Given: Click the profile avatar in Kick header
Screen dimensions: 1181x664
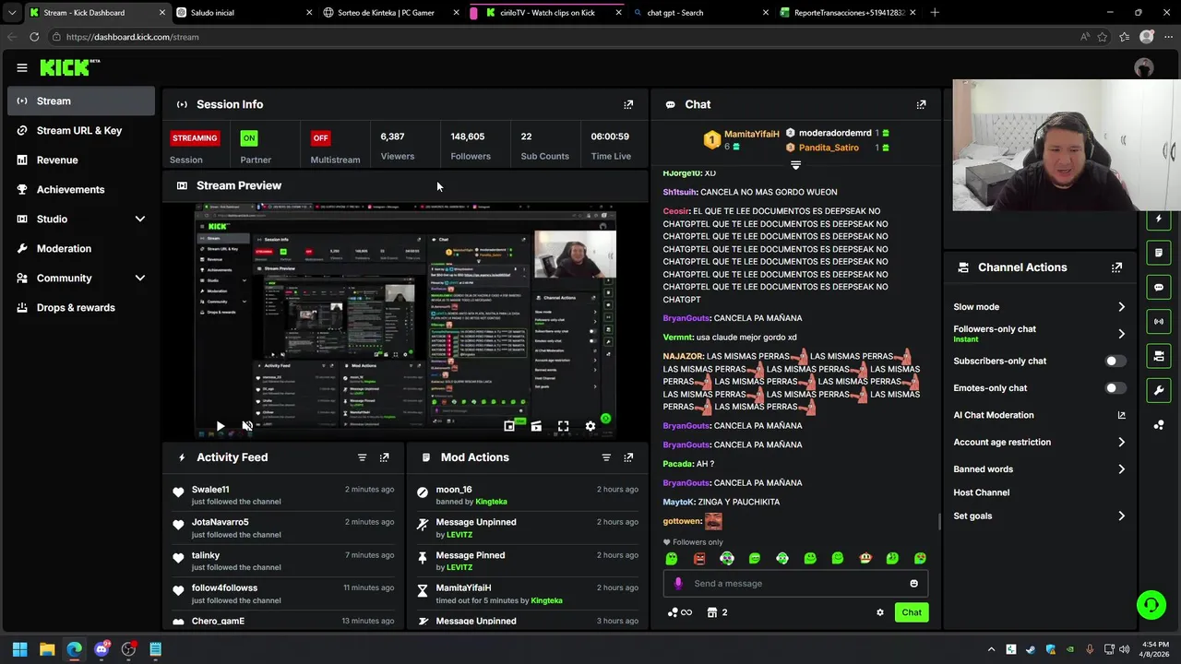Looking at the screenshot, I should pyautogui.click(x=1144, y=67).
